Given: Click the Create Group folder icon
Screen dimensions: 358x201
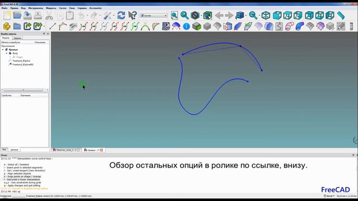Looking at the screenshot, I should (17, 26).
